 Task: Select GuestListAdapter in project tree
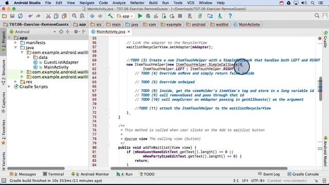click(61, 62)
